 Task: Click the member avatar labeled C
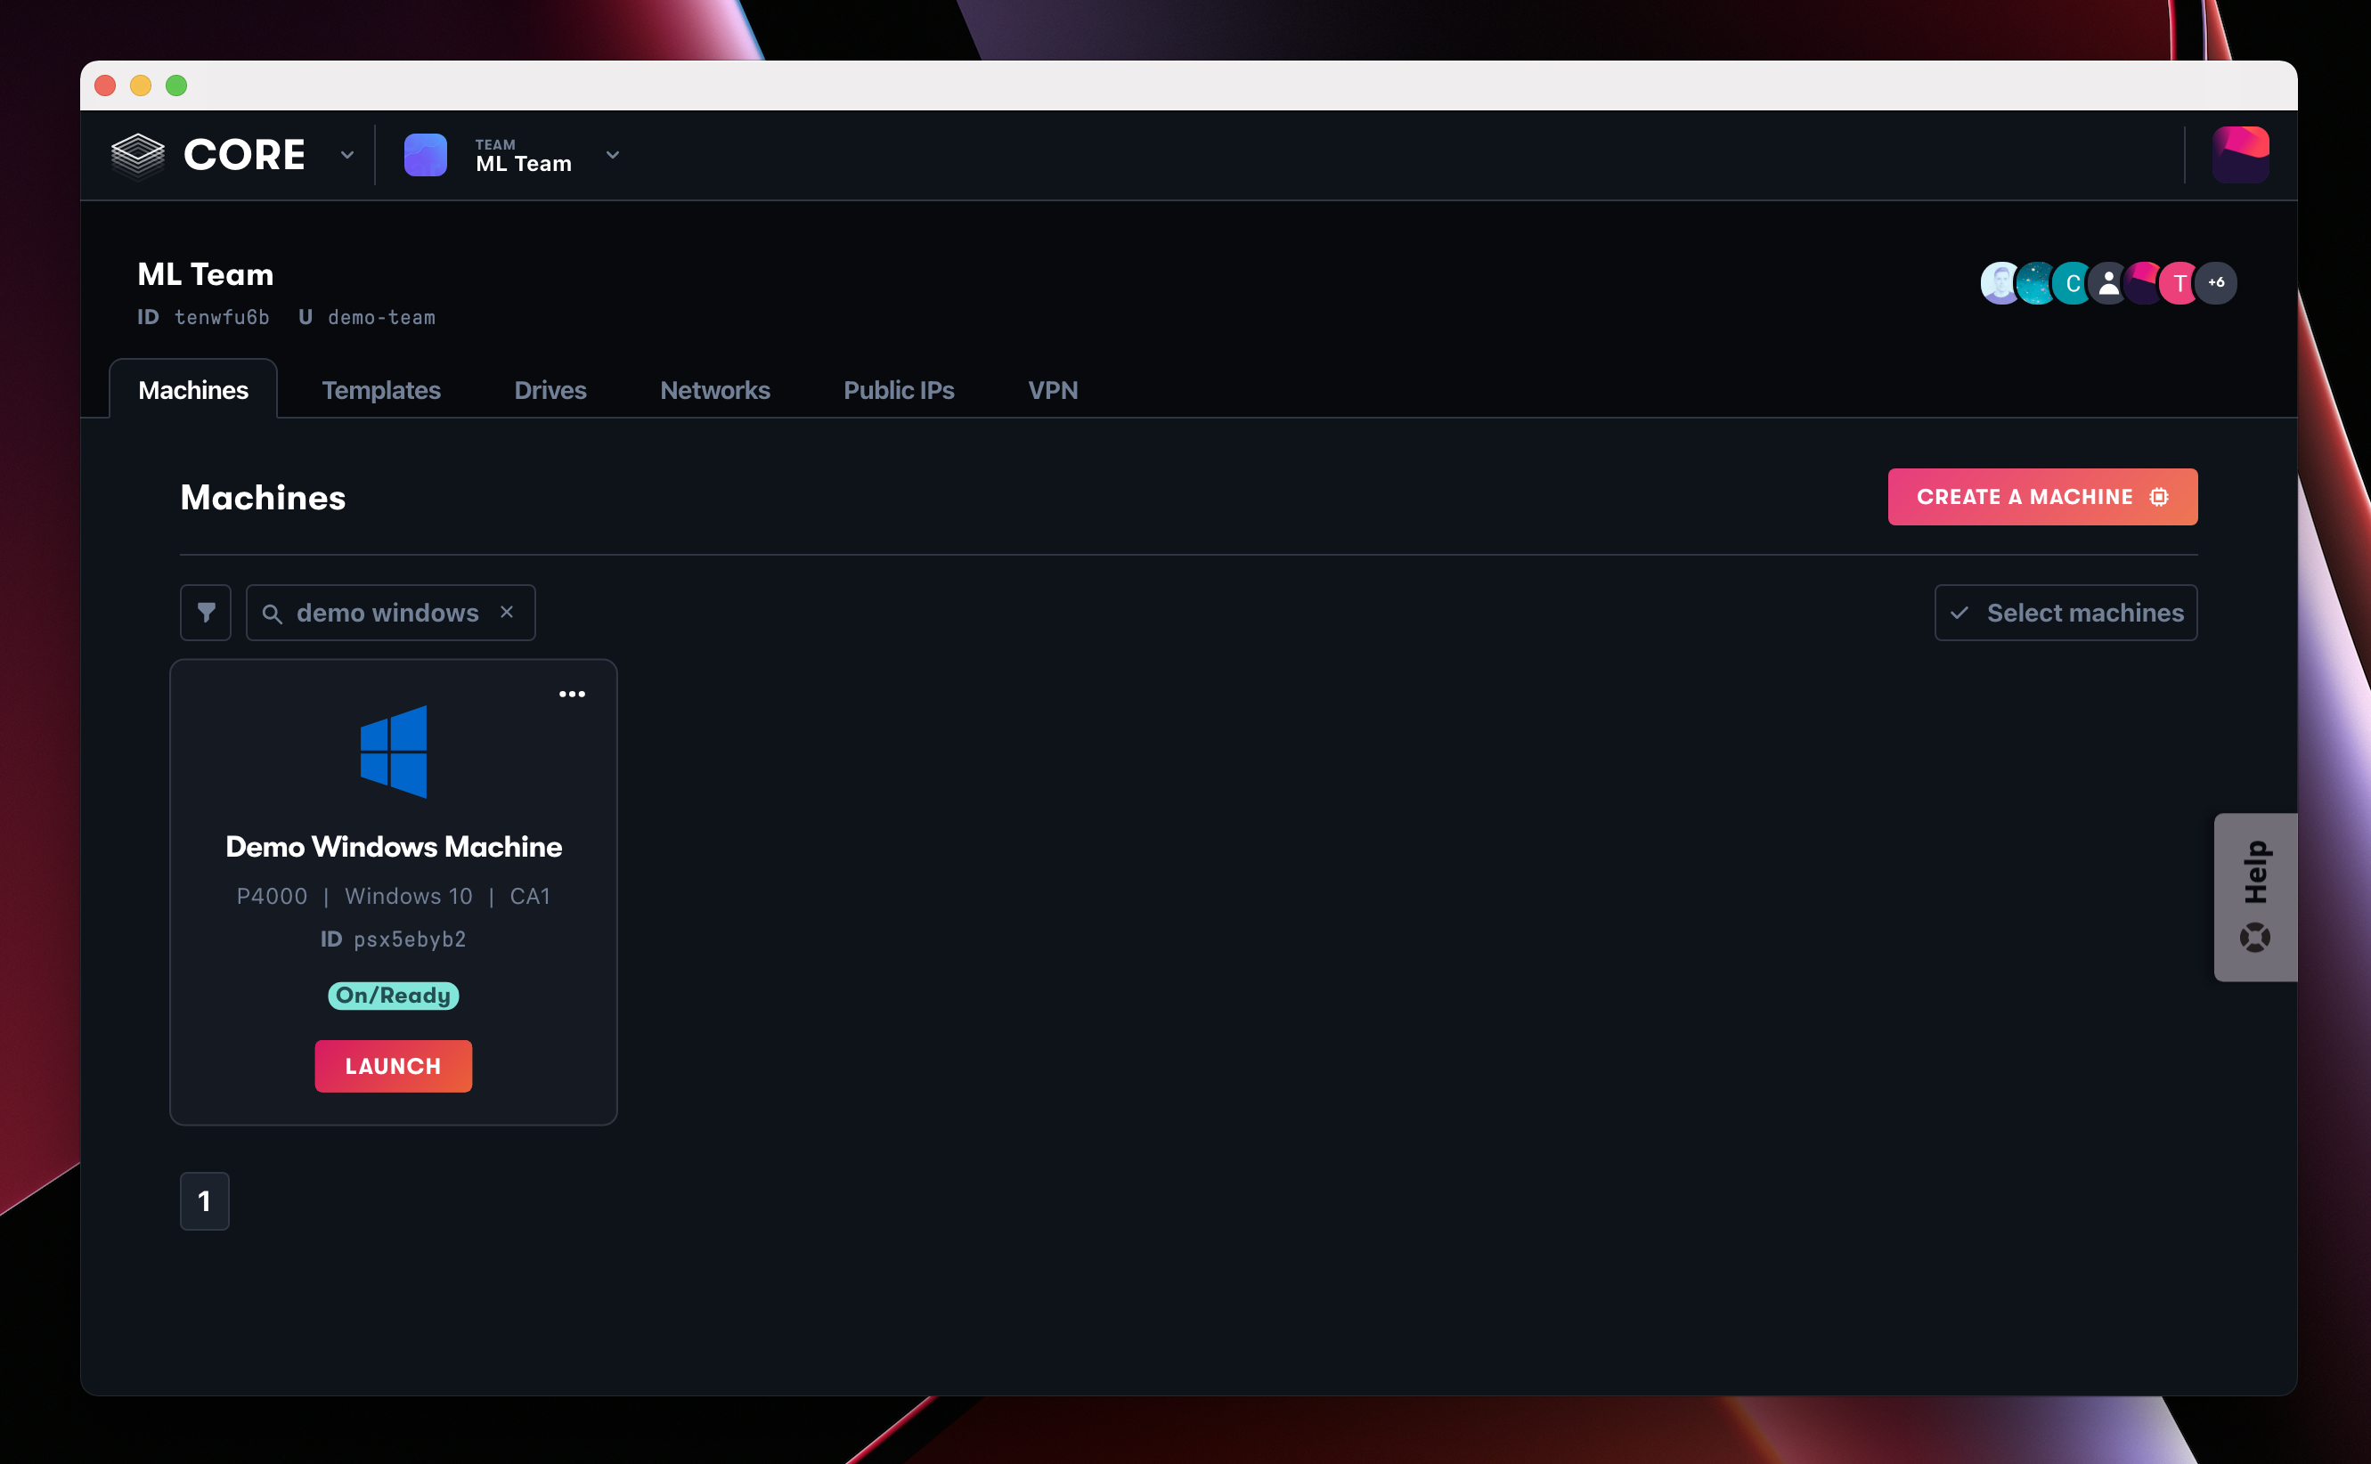click(2072, 282)
